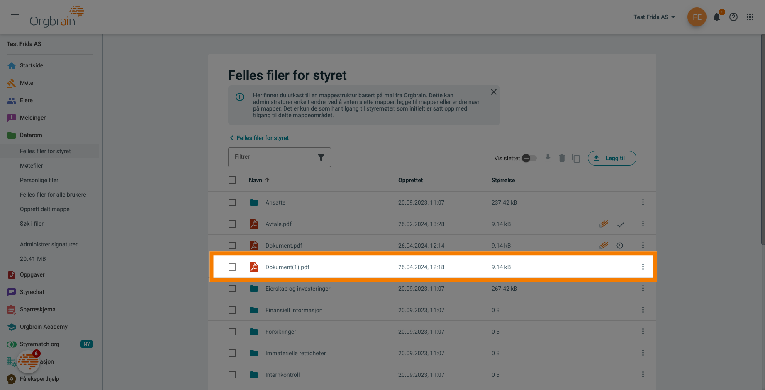The height and width of the screenshot is (390, 765).
Task: Click the download toolbar icon
Action: click(548, 158)
